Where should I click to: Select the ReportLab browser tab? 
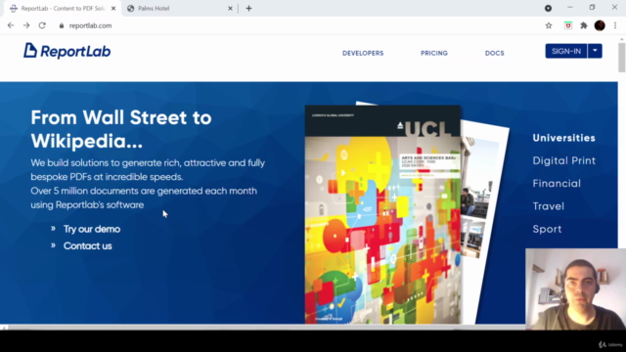tap(63, 9)
